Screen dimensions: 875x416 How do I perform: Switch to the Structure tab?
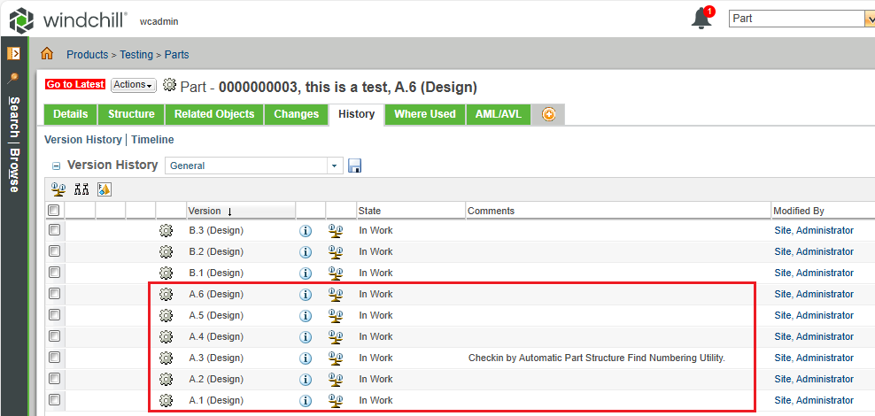pyautogui.click(x=131, y=114)
